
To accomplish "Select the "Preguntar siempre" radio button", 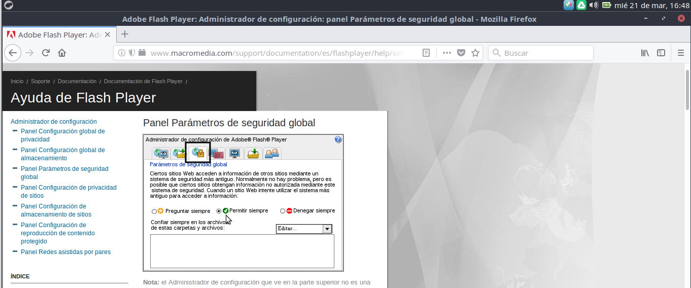I will point(154,211).
